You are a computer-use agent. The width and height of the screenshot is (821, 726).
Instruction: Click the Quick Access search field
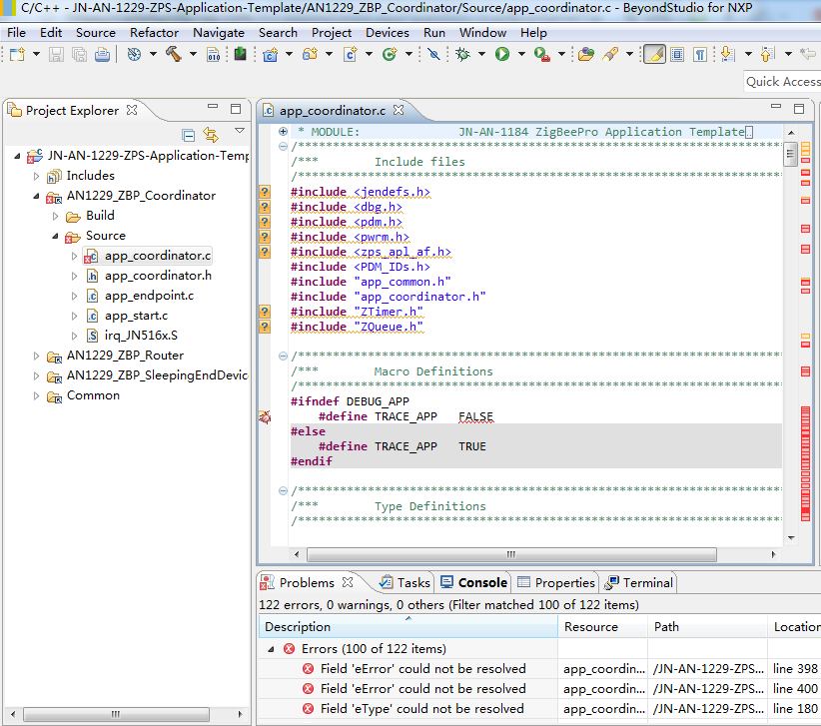point(782,82)
